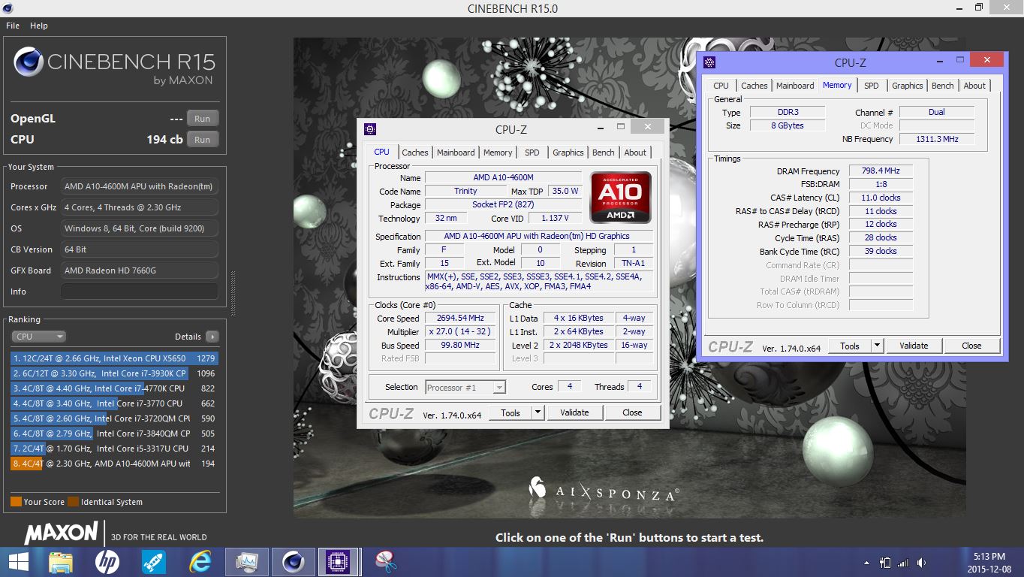The height and width of the screenshot is (577, 1024).
Task: Select the Xeon X5650 ranking entry
Action: coord(114,358)
